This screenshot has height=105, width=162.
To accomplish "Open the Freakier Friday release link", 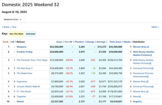I will coord(25,52).
